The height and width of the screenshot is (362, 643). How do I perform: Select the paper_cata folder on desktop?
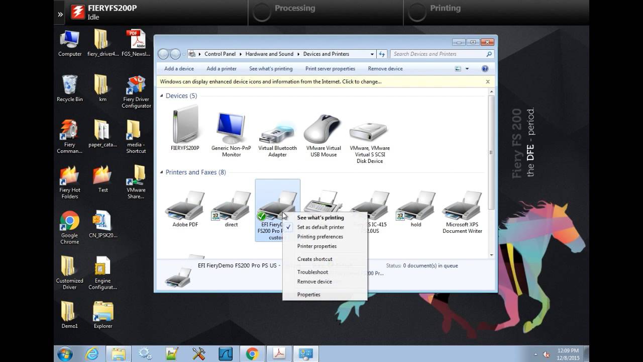point(102,133)
